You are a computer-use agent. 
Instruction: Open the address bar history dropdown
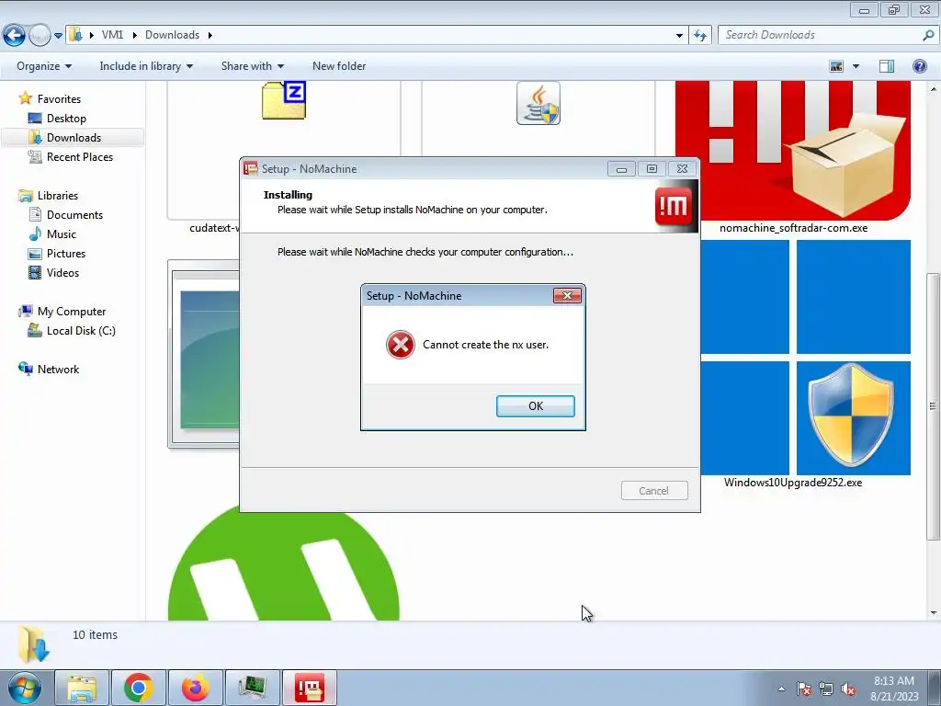(679, 36)
